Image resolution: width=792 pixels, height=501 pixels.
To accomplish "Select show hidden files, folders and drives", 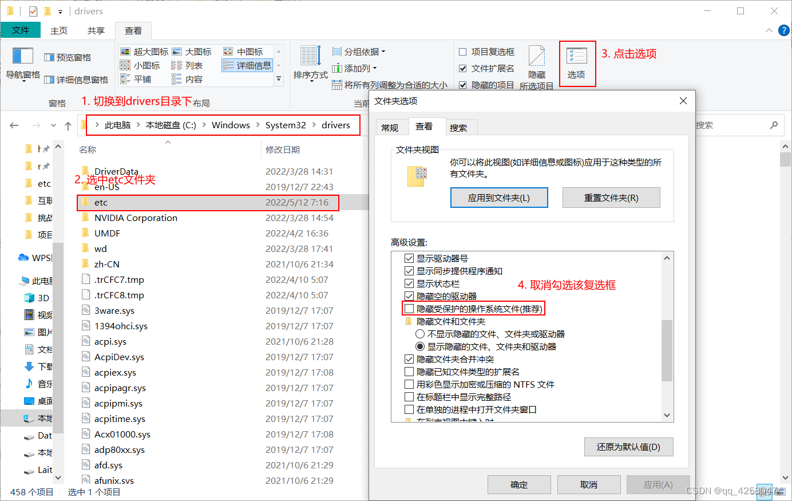I will coord(420,346).
